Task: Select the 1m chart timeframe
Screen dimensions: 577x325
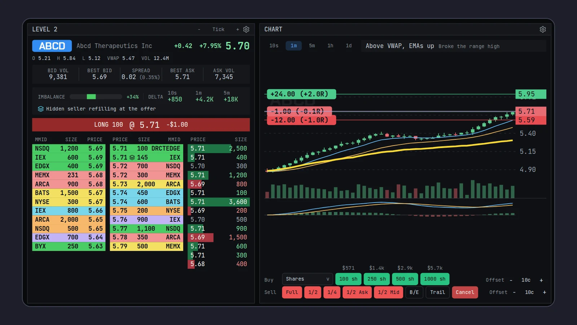Action: coord(294,45)
